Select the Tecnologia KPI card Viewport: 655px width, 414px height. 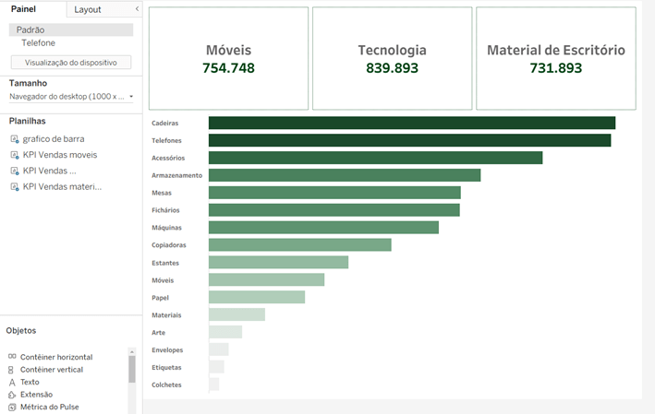point(392,58)
